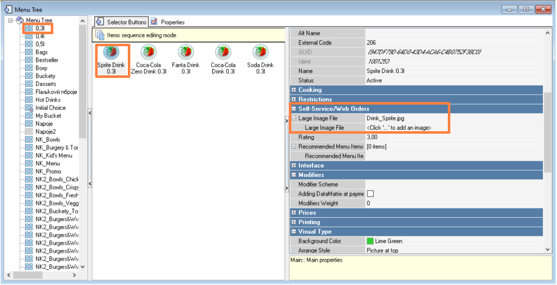Screen dimensions: 557x285
Task: Click the Boxy selector icon in tree
Action: coord(29,68)
